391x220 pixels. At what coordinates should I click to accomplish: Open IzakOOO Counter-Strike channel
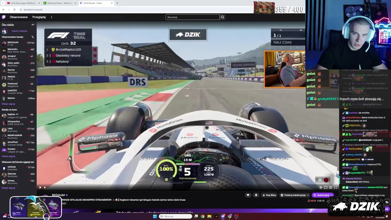(18, 92)
